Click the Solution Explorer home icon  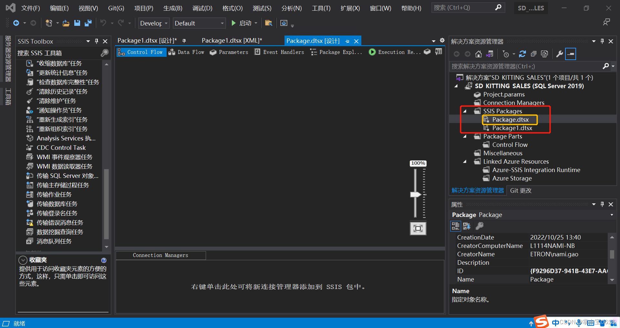point(479,54)
